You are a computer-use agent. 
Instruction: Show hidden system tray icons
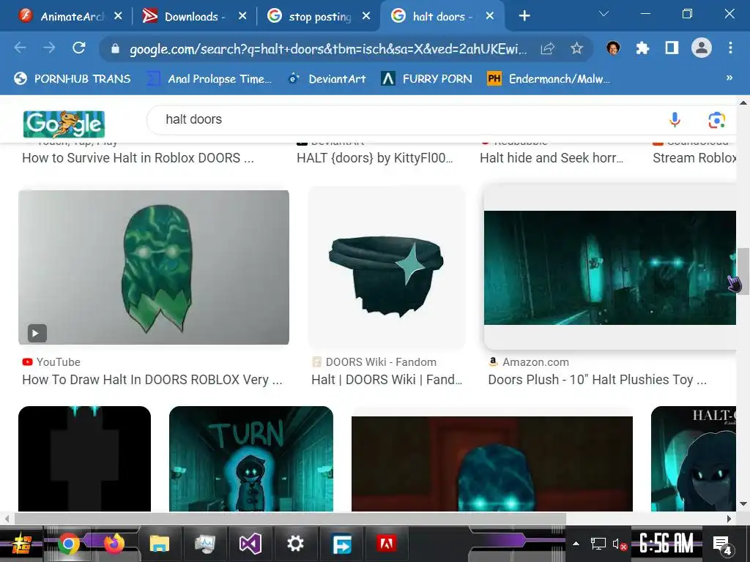[576, 544]
